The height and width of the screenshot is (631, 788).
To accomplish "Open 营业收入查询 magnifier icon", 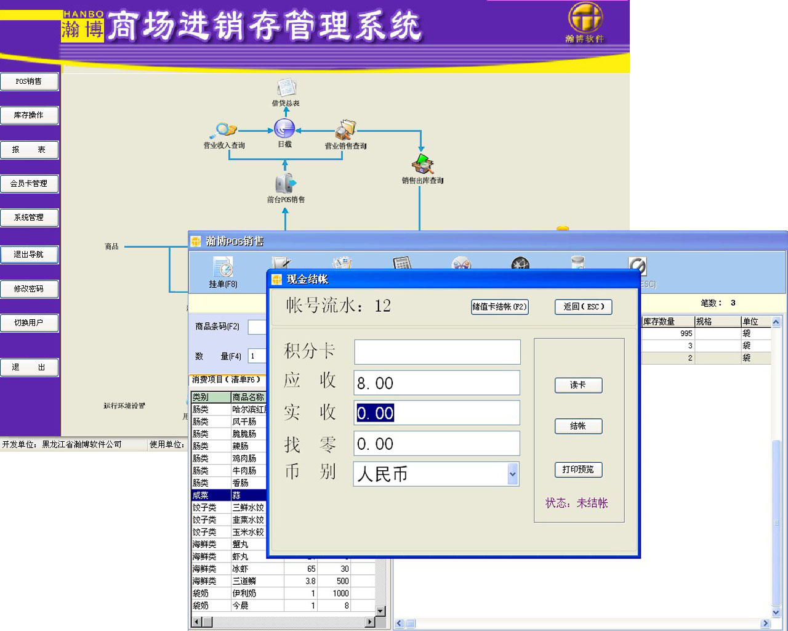I will pyautogui.click(x=223, y=130).
